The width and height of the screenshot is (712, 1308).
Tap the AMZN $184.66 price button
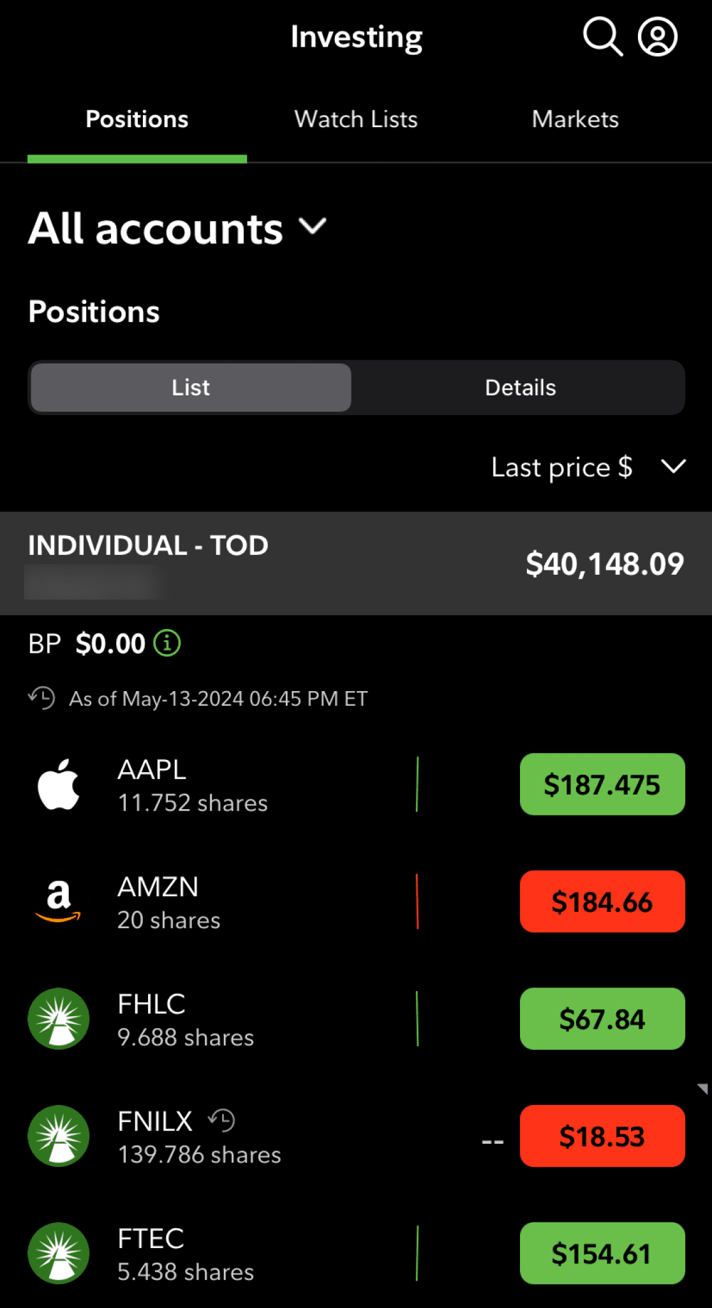pyautogui.click(x=602, y=902)
